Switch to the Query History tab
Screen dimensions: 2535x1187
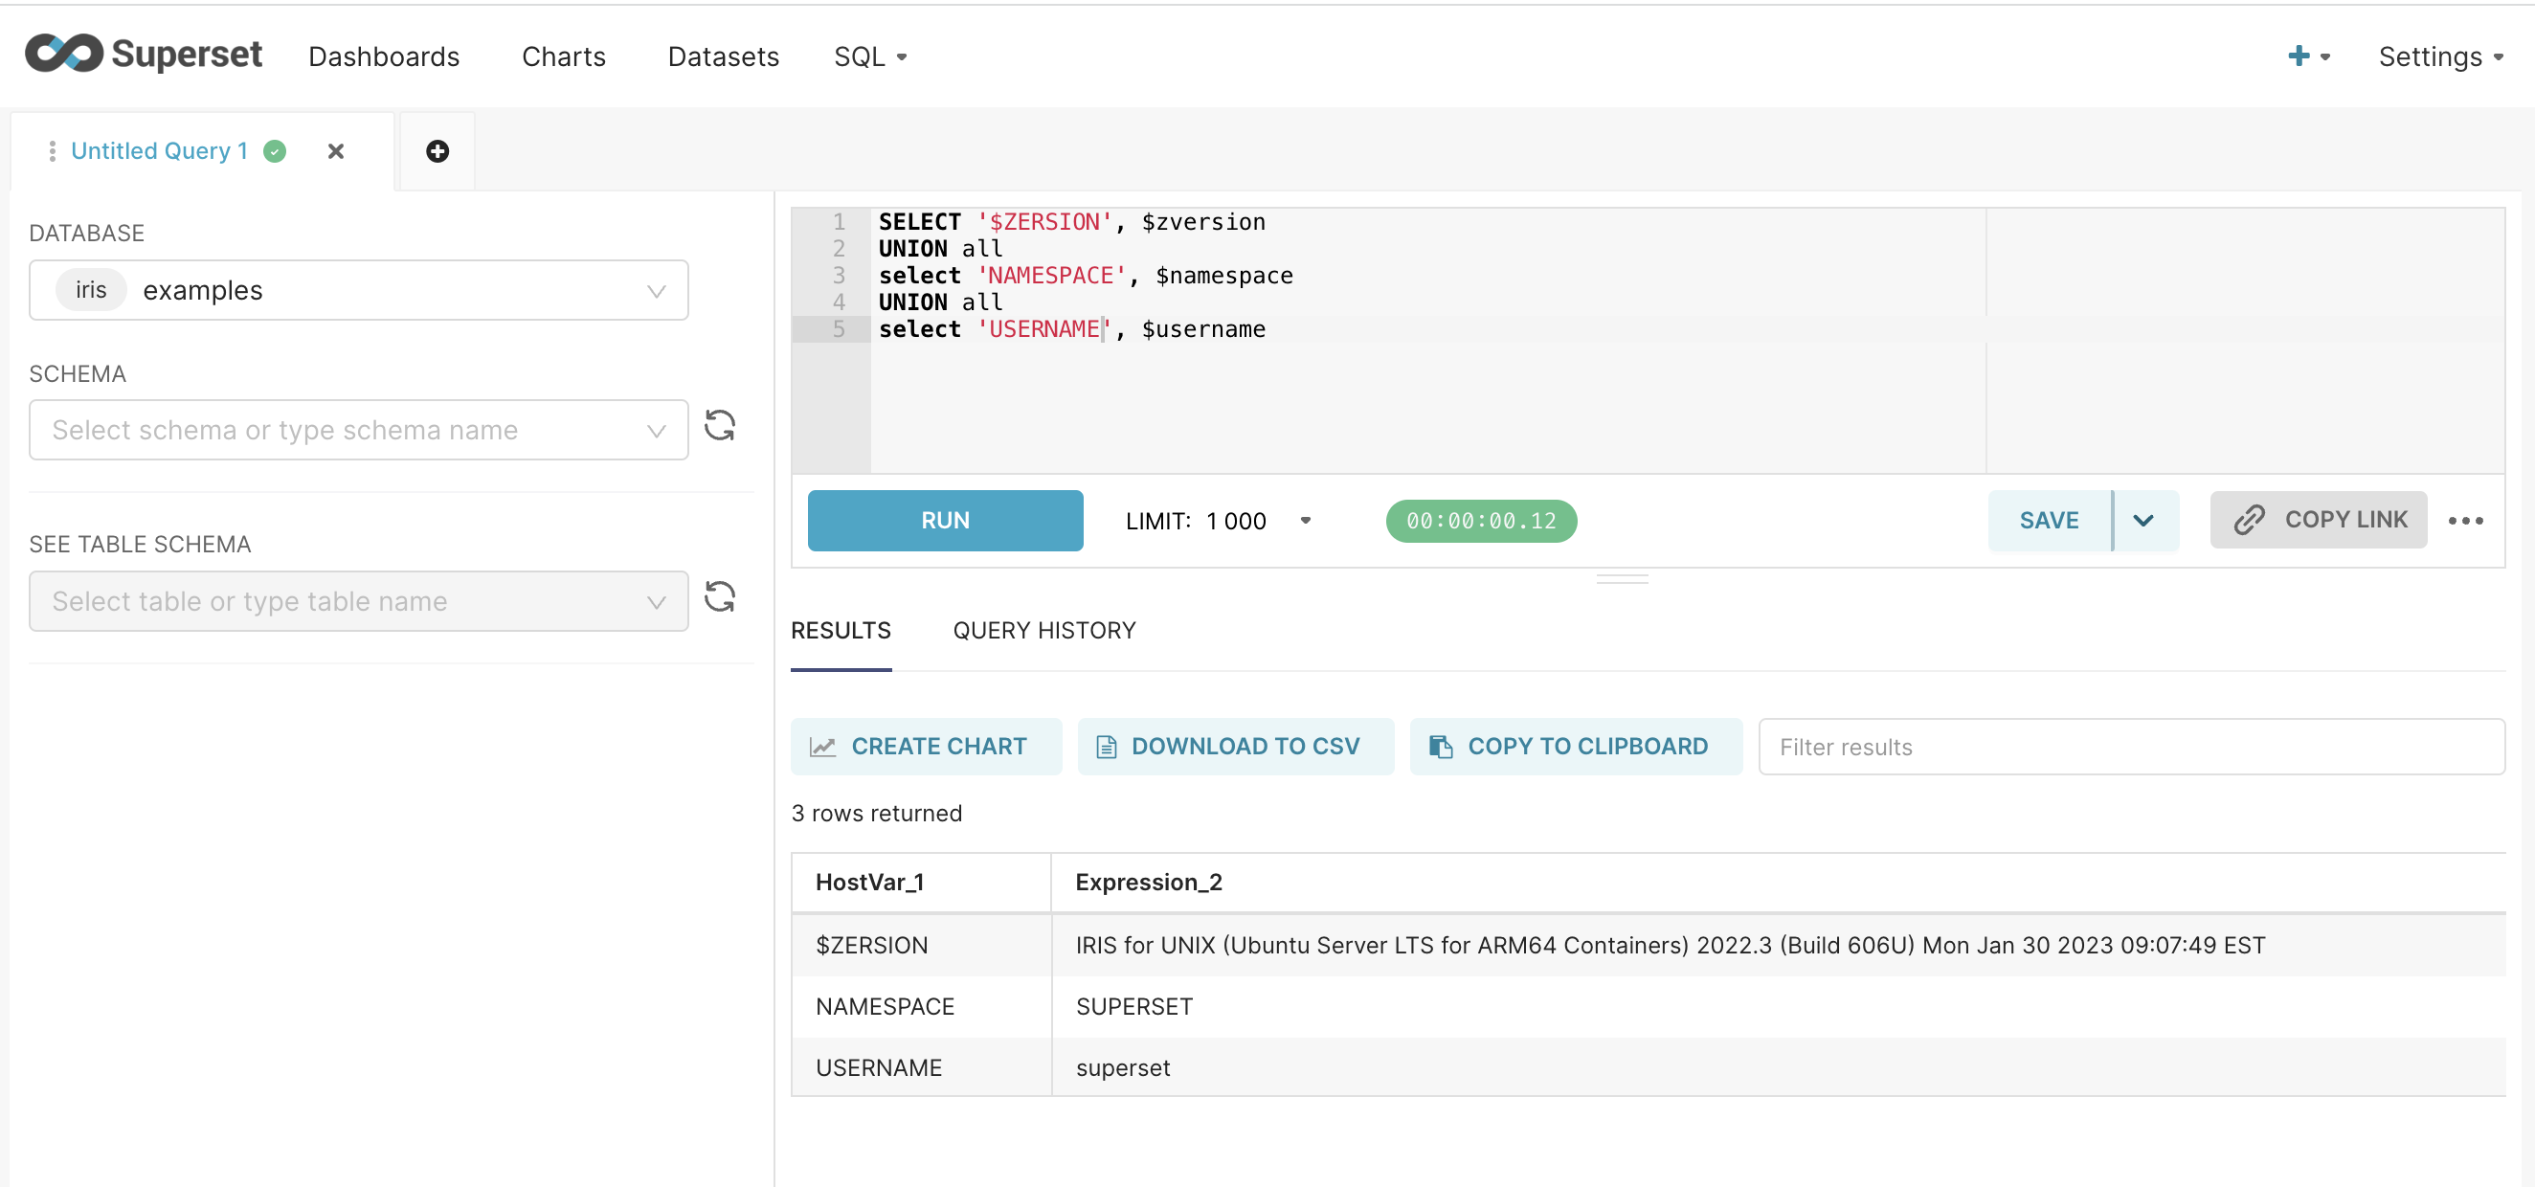(1043, 631)
